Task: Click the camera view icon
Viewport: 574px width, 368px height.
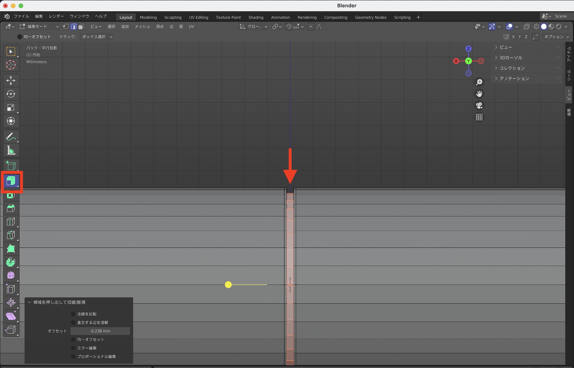Action: pyautogui.click(x=479, y=106)
